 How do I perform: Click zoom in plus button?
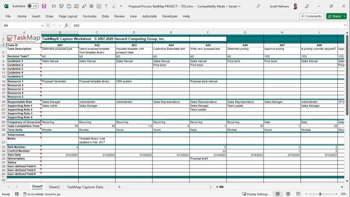(x=336, y=194)
